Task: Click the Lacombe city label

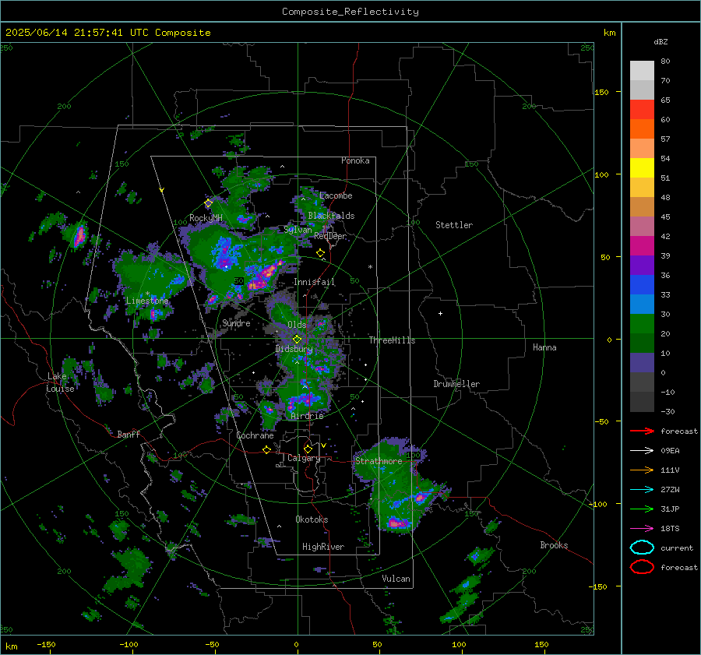Action: pos(336,195)
